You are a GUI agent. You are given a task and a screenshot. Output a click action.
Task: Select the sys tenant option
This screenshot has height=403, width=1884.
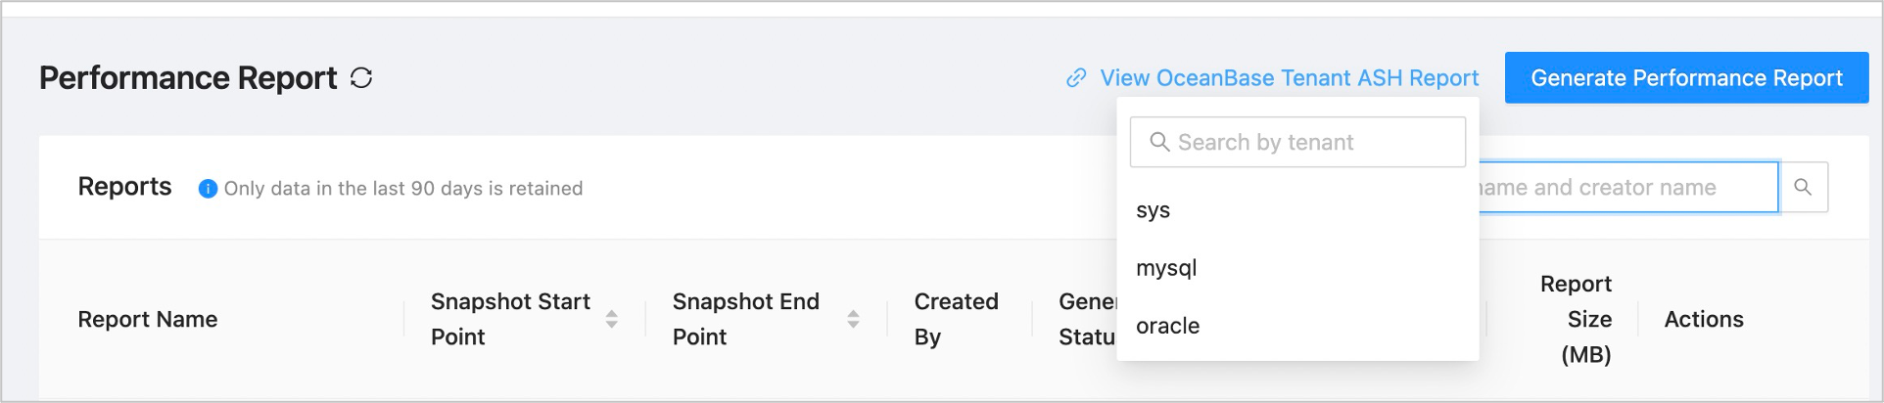(x=1154, y=210)
